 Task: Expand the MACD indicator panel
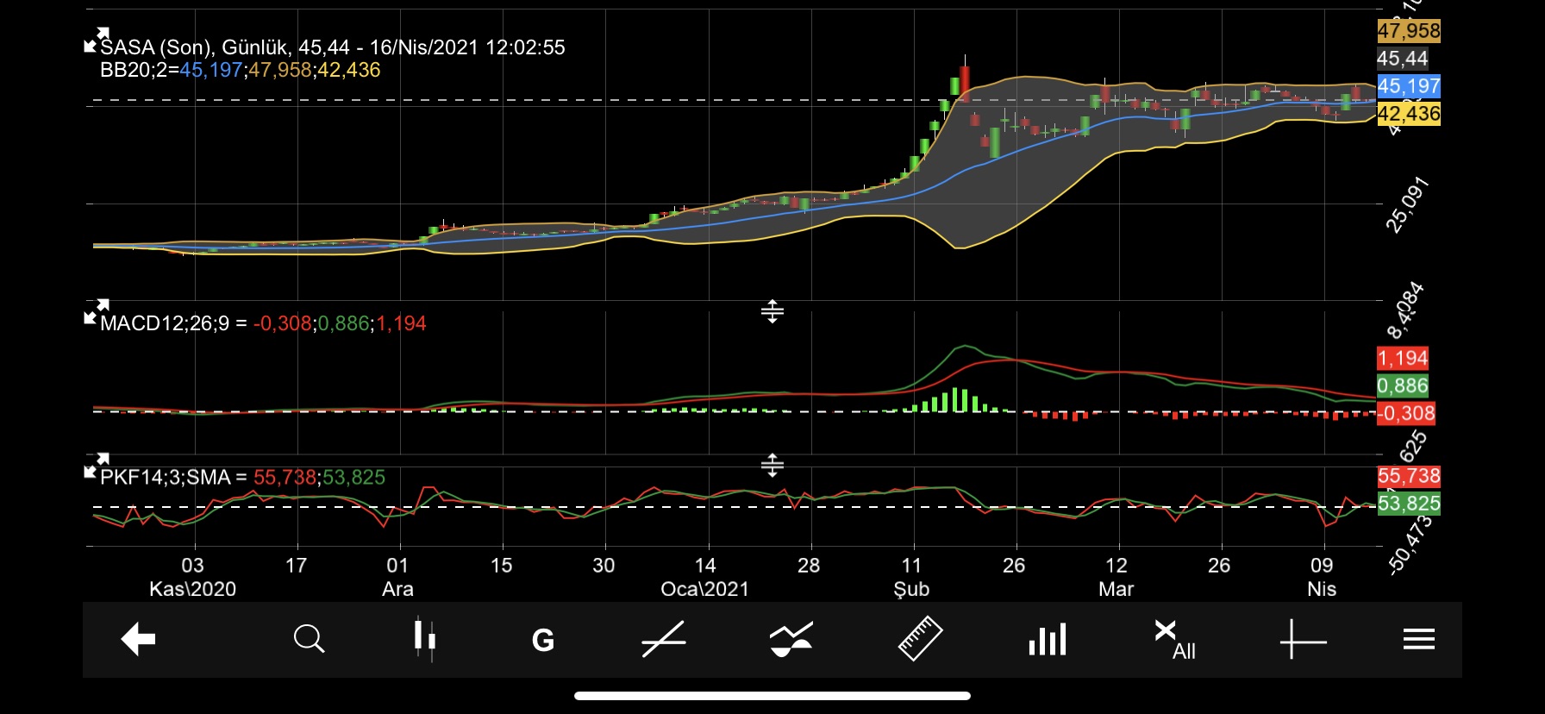click(x=96, y=311)
